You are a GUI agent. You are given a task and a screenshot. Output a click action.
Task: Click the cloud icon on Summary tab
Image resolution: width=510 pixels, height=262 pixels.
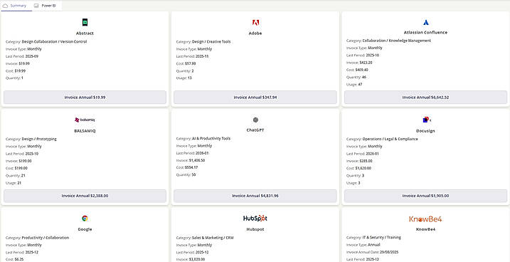[x=5, y=6]
